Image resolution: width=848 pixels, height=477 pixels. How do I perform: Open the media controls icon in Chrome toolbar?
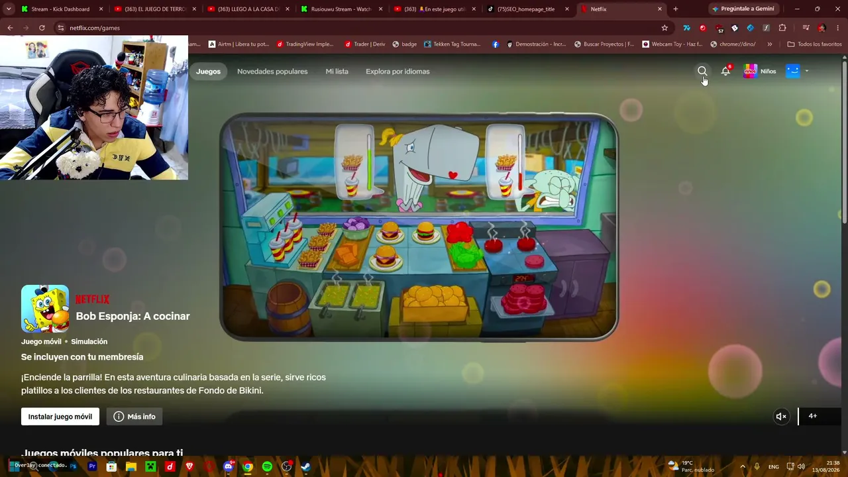click(x=806, y=28)
